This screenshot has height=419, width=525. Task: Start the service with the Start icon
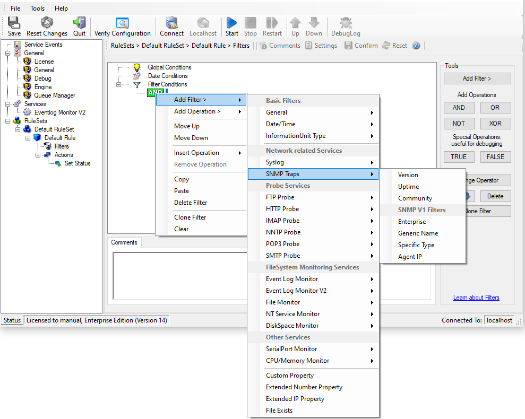tap(231, 23)
